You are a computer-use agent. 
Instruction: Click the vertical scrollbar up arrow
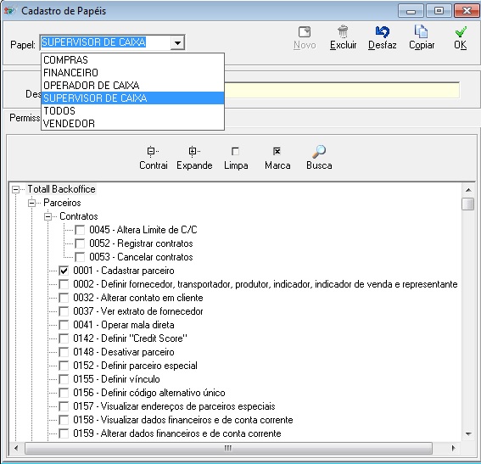[x=468, y=190]
